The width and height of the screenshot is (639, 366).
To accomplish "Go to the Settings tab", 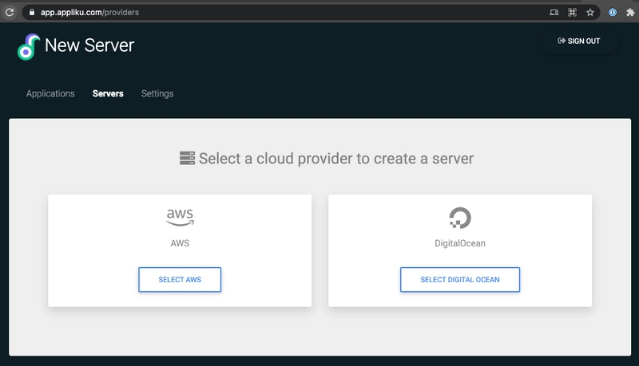I will coord(157,93).
